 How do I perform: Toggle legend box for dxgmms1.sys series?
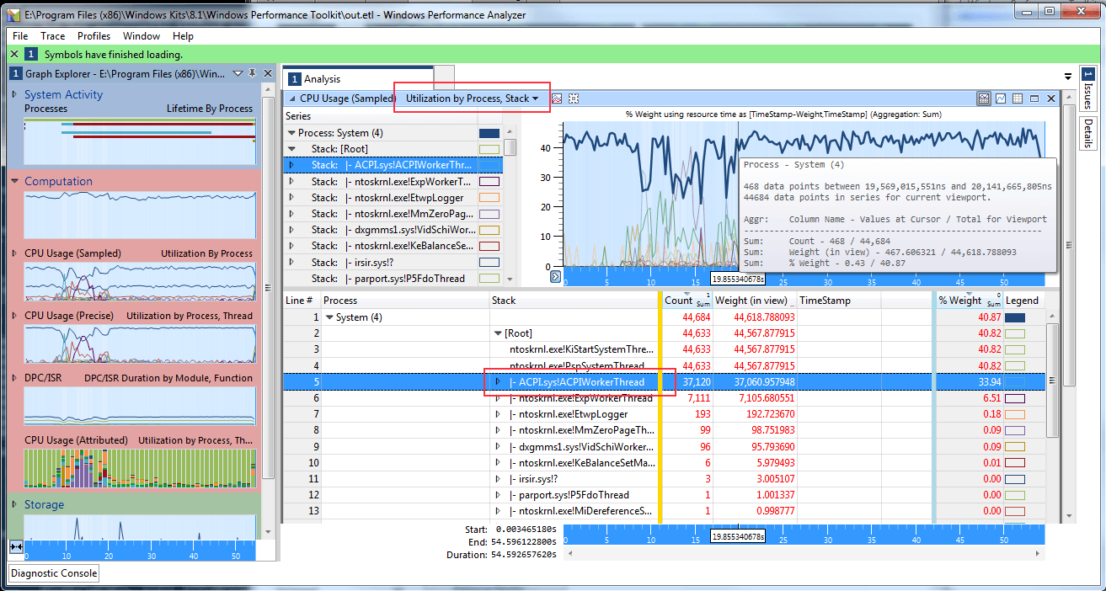[x=489, y=230]
